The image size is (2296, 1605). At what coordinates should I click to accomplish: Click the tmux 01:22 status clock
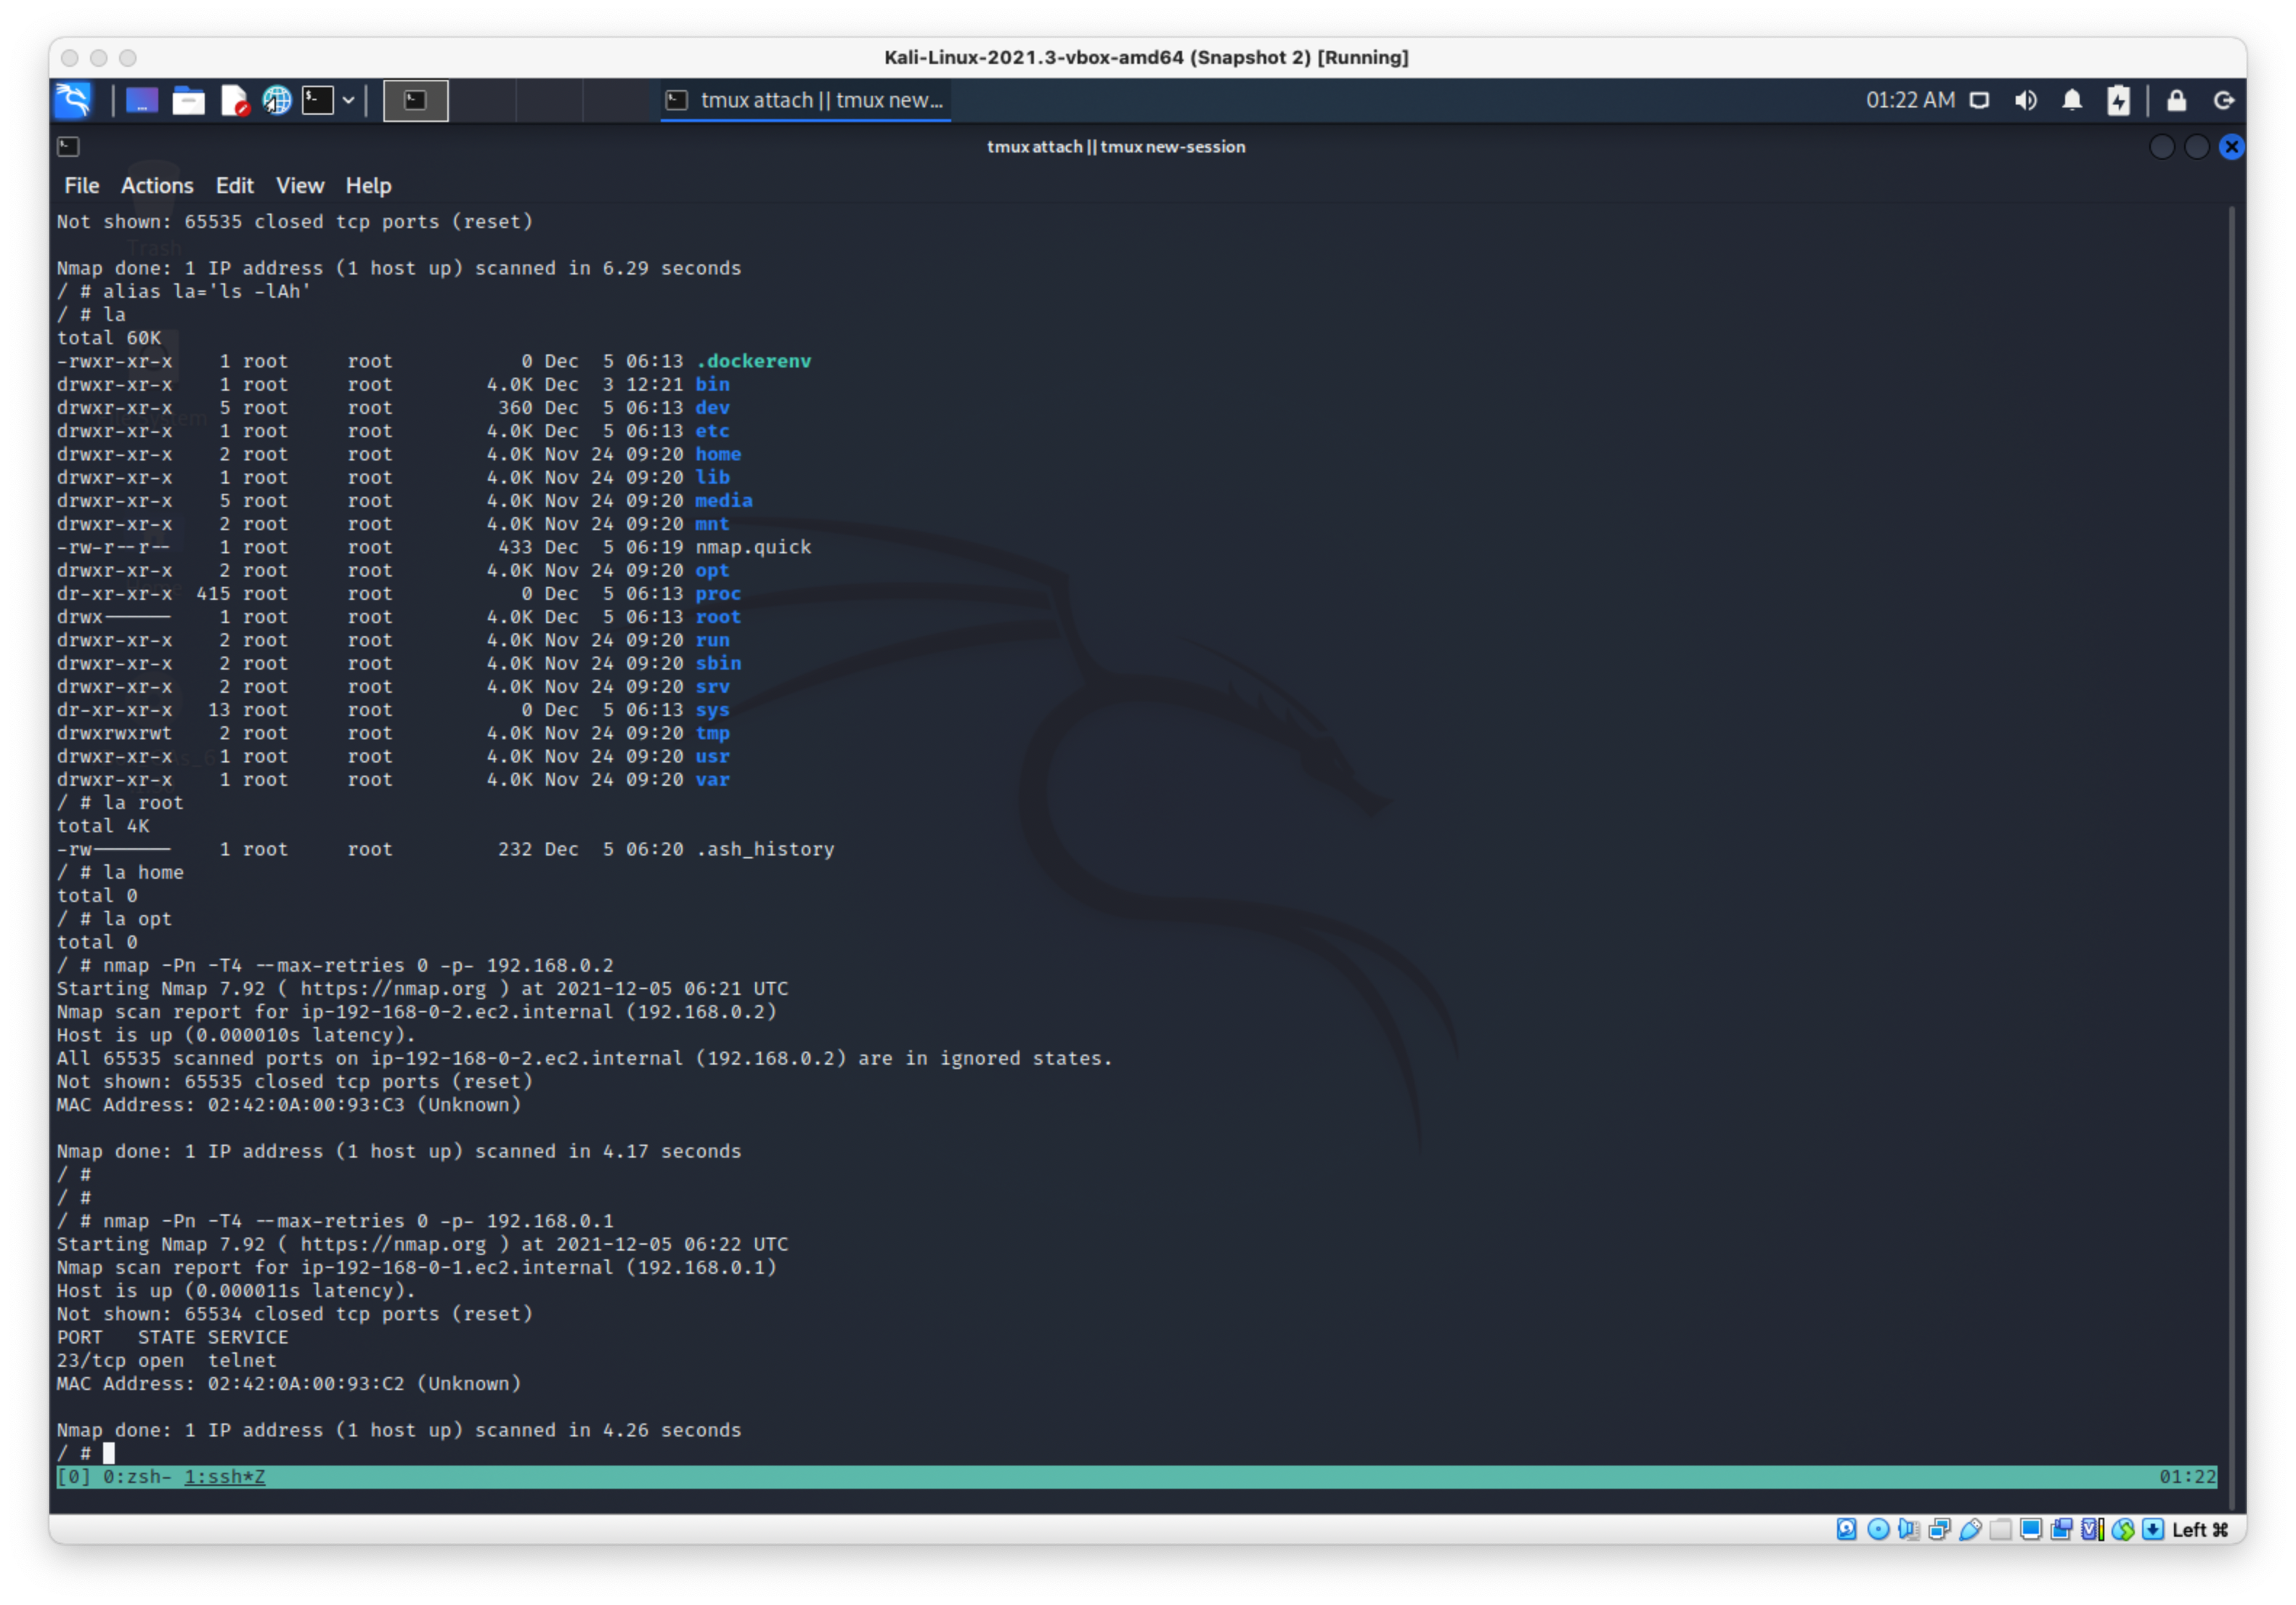pos(2187,1476)
